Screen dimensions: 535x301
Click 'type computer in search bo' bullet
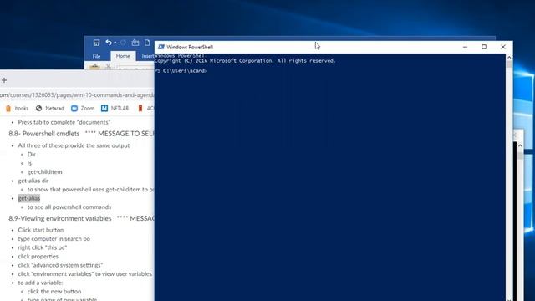tap(53, 239)
